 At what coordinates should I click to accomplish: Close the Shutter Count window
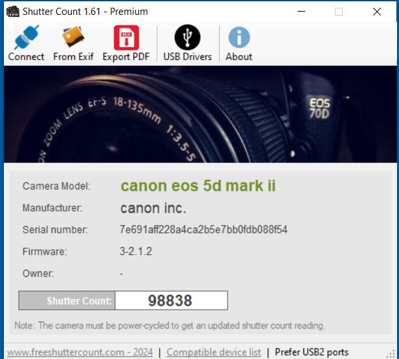[377, 12]
